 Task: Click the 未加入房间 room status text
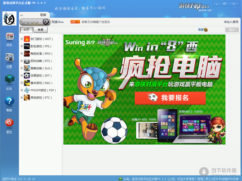click(231, 22)
